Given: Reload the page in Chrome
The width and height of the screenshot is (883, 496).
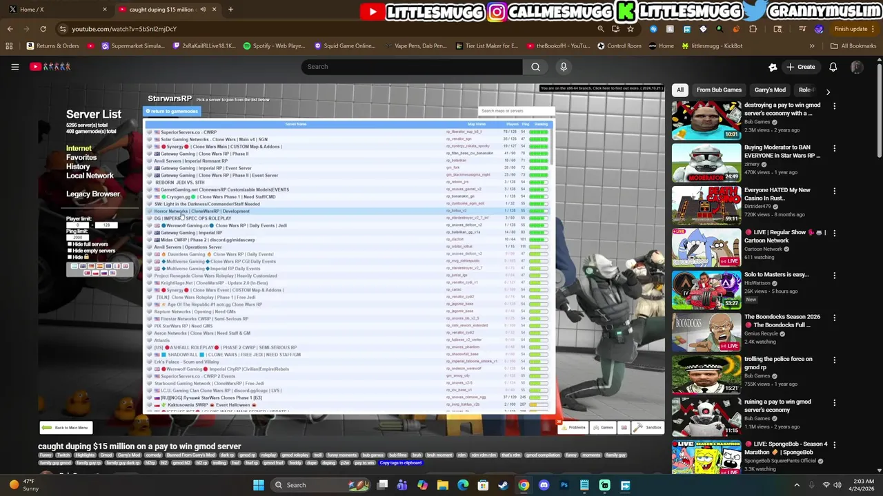Looking at the screenshot, I should (x=43, y=29).
